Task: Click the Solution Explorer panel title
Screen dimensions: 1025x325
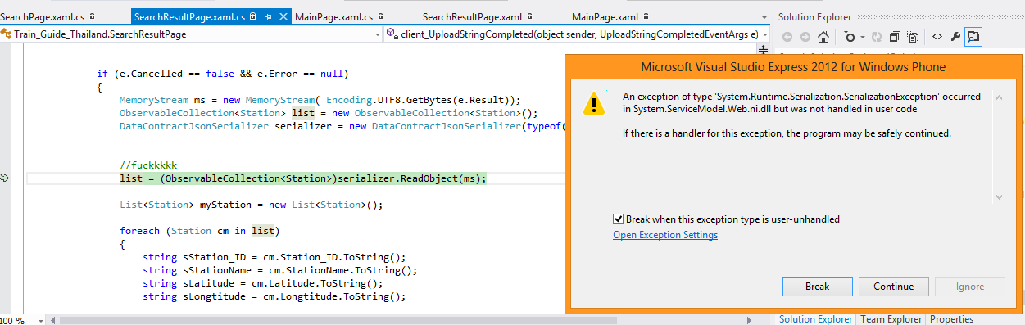Action: point(814,16)
